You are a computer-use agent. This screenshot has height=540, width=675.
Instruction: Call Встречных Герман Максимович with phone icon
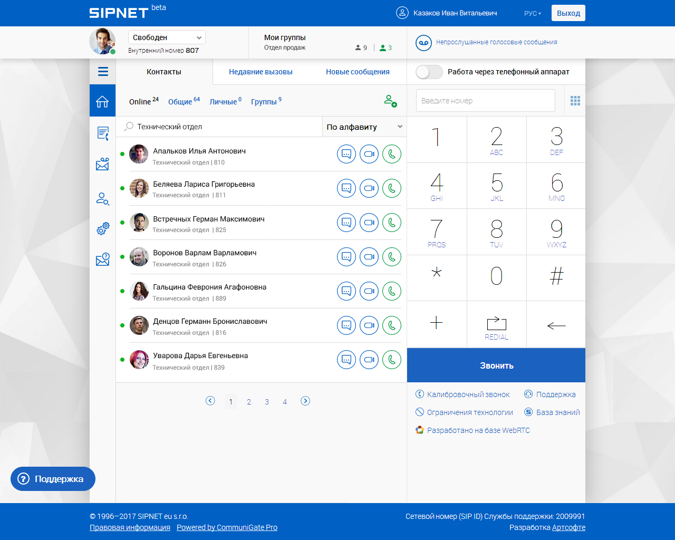click(x=392, y=223)
